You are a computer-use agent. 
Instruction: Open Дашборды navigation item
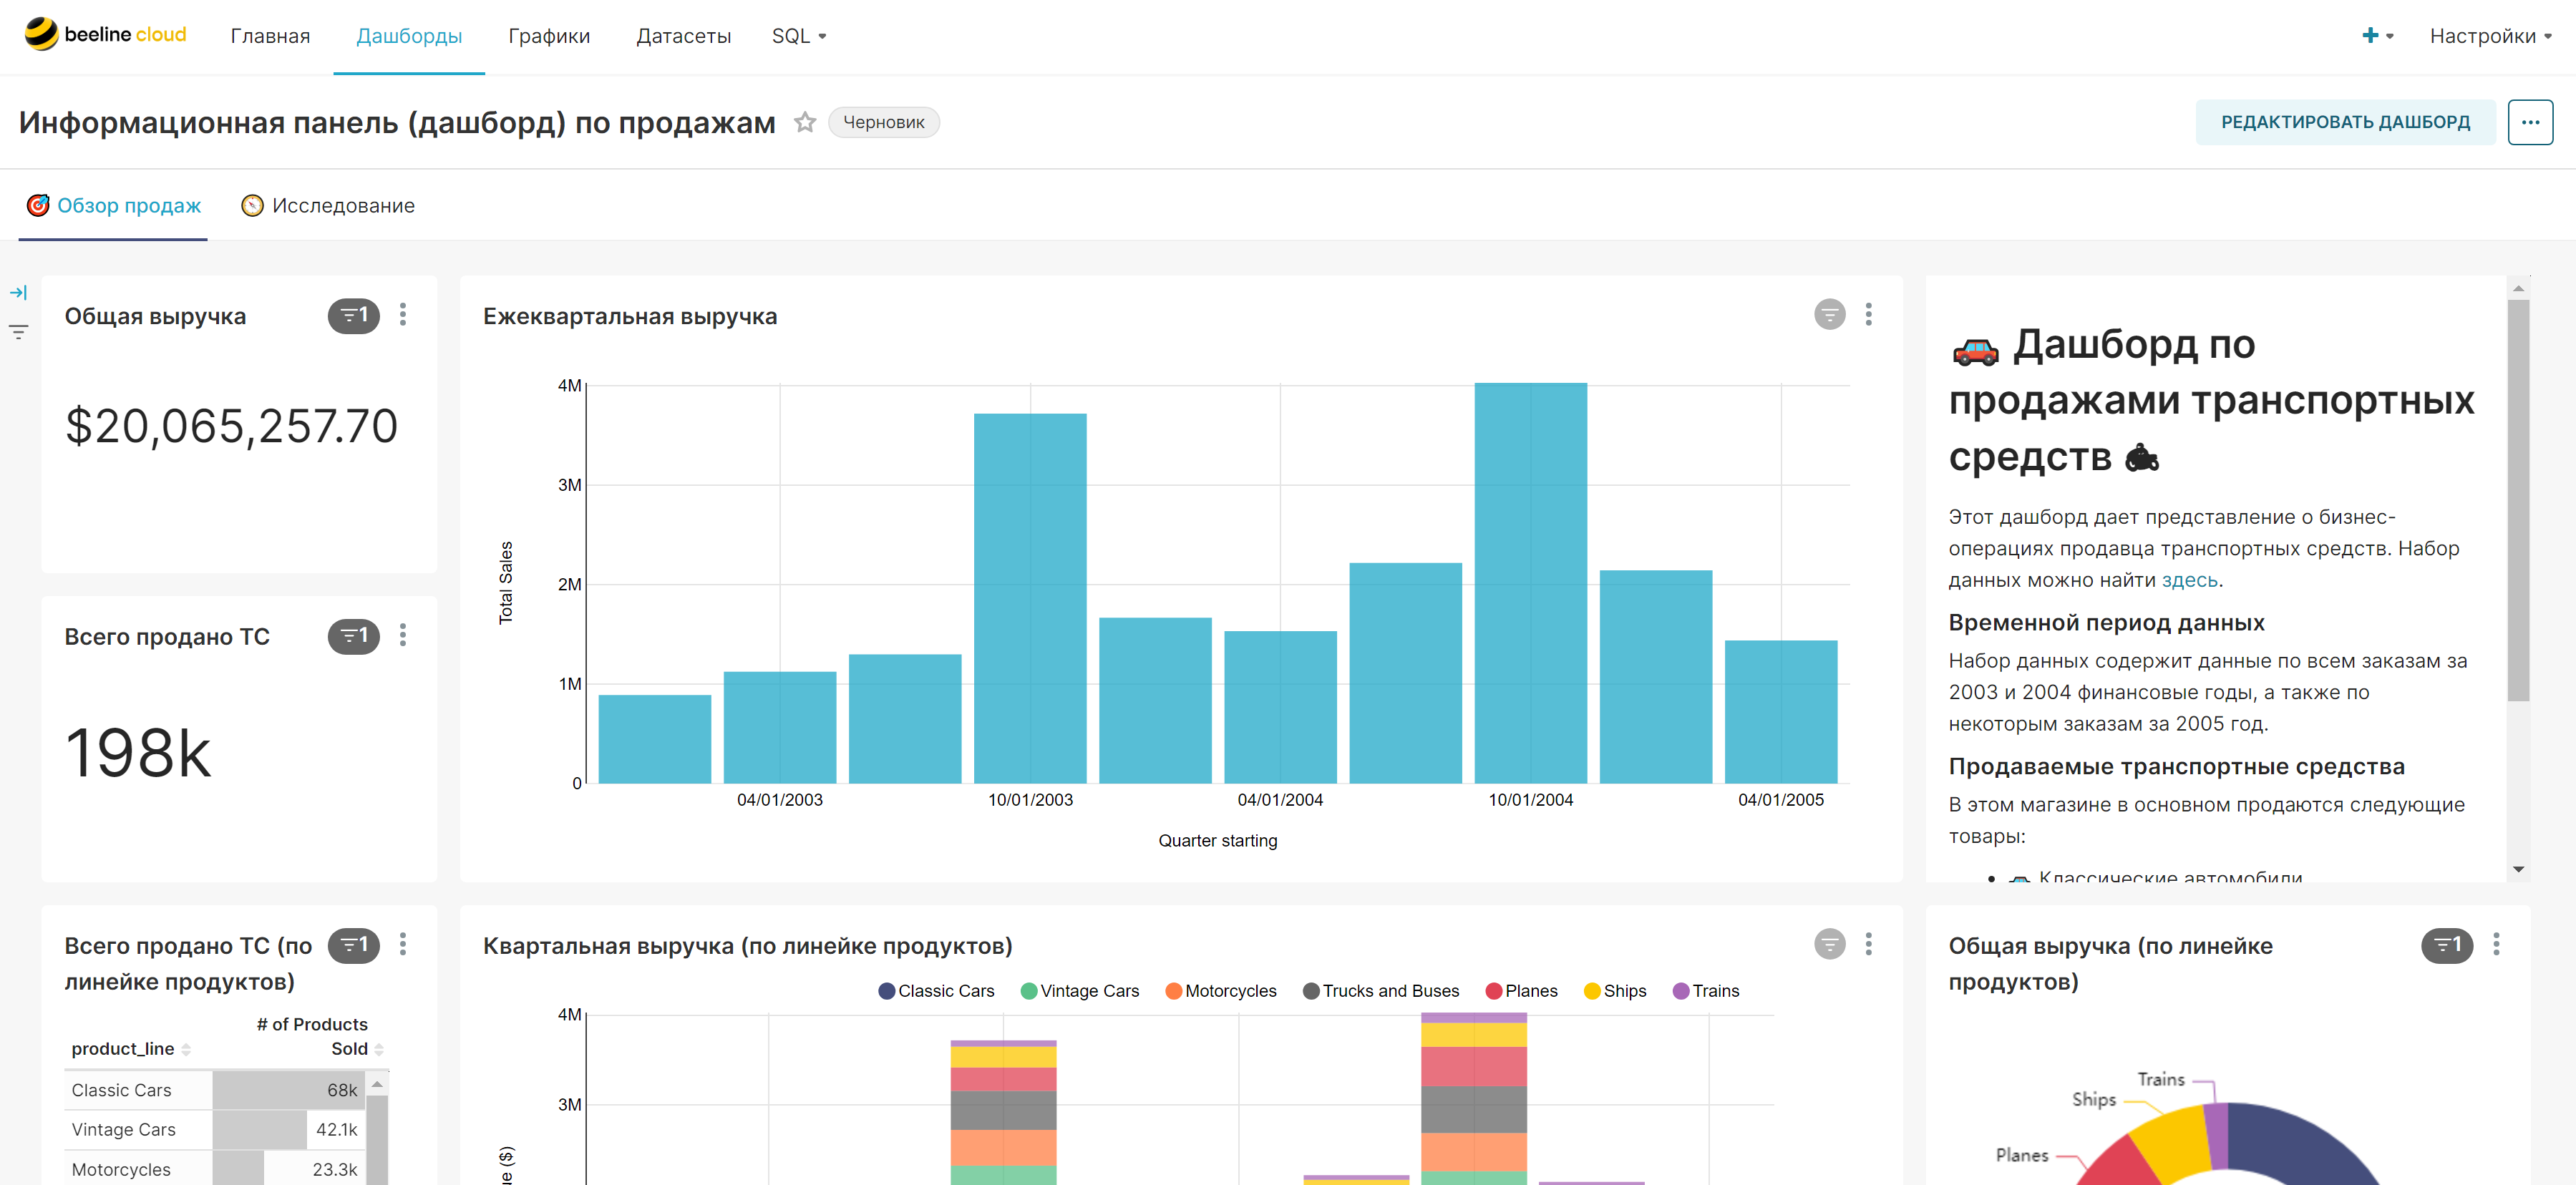click(409, 36)
